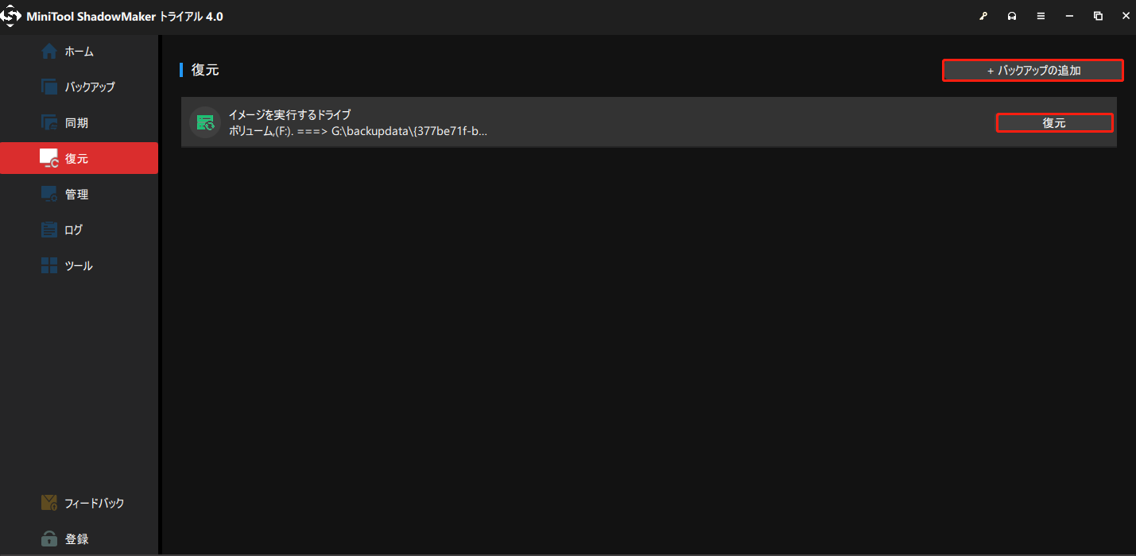Open the ログ sidebar icon
1136x556 pixels.
pos(48,229)
